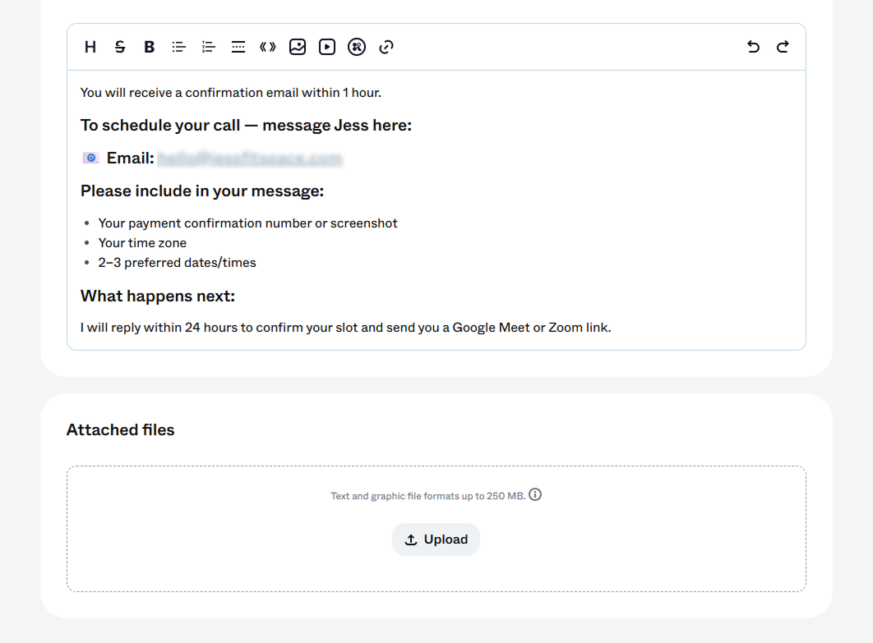Image resolution: width=873 pixels, height=643 pixels.
Task: Open the embed widget icon in toolbar
Action: pyautogui.click(x=356, y=47)
